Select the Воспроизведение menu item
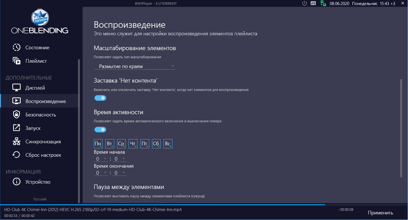 coord(45,101)
